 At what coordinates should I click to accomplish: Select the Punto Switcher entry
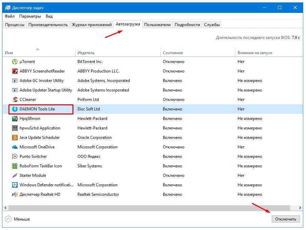33,156
